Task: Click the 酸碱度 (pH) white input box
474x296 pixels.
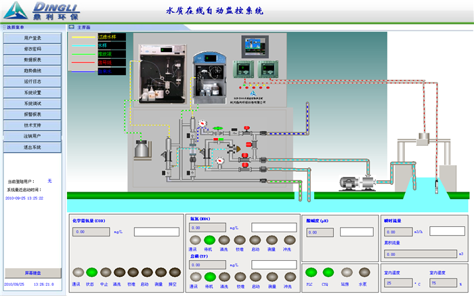Action: tap(358, 232)
